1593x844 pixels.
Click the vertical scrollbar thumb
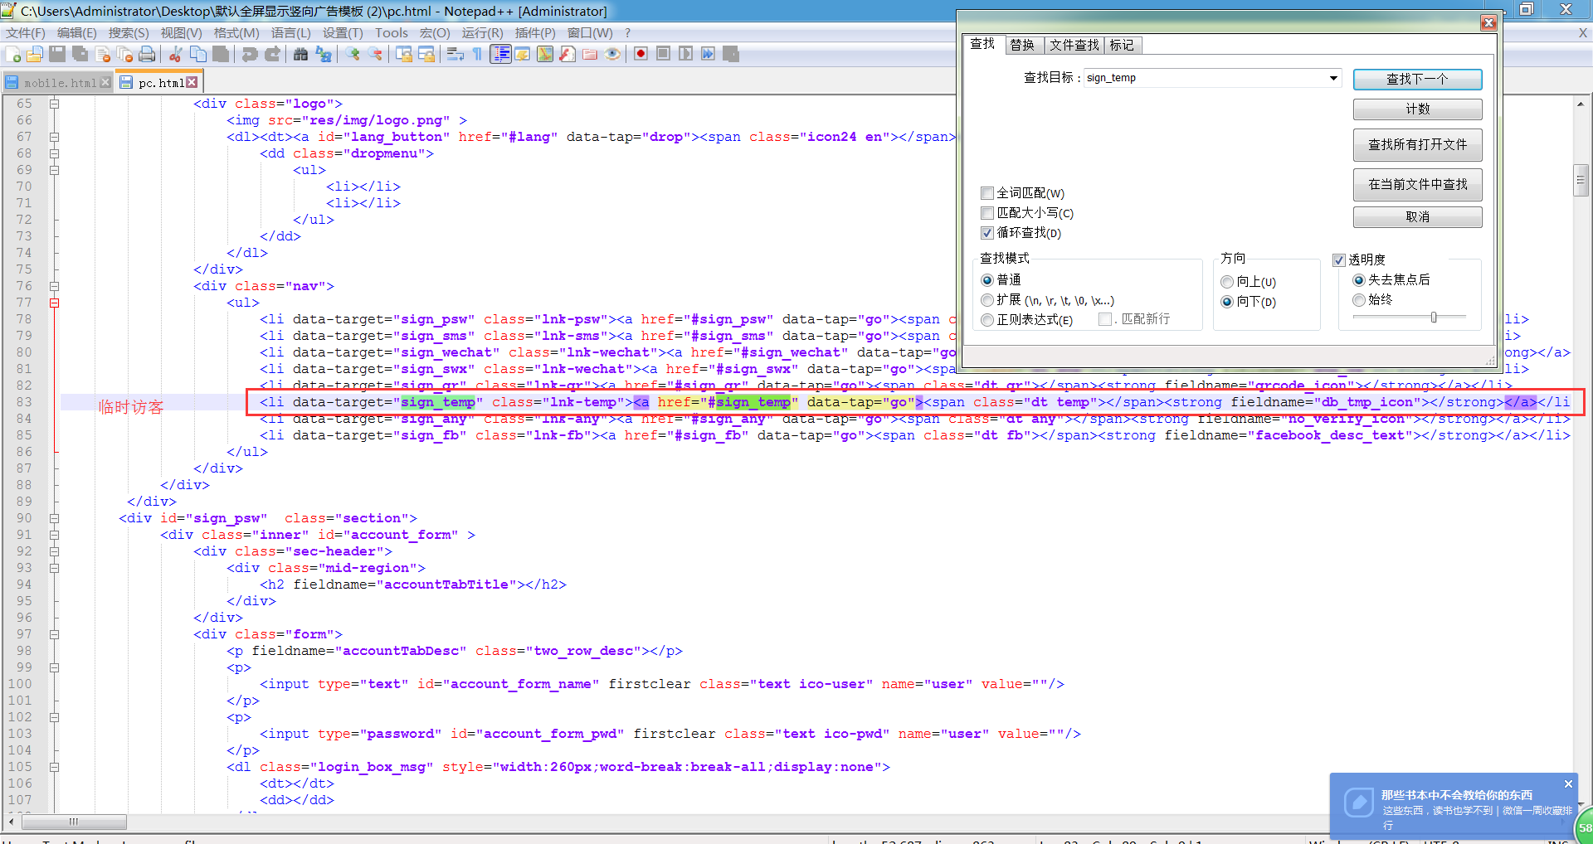(1581, 180)
